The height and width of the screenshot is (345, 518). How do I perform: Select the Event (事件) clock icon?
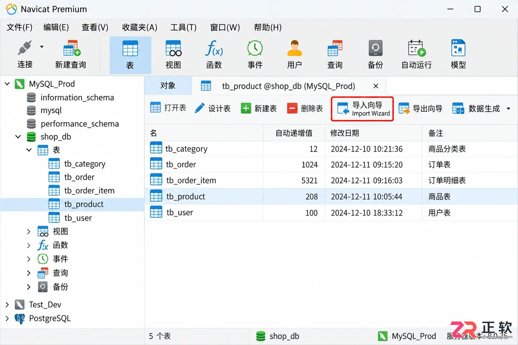(255, 48)
